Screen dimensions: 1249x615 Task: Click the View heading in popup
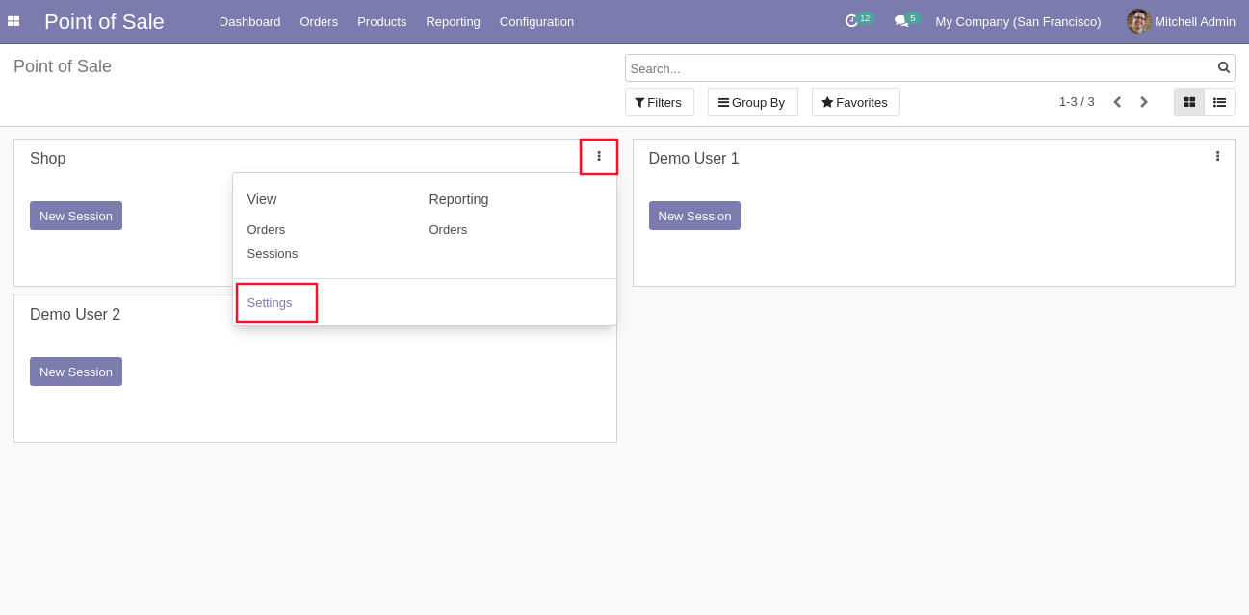pyautogui.click(x=262, y=199)
